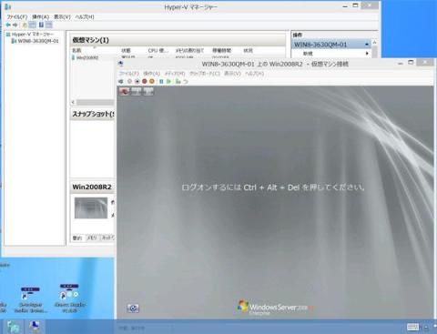Click the Back arrow in Hyper-V Manager toolbar
Image resolution: width=437 pixels, height=334 pixels.
click(x=8, y=25)
